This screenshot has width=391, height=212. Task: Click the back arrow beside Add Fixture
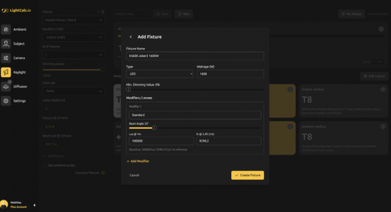pos(131,37)
